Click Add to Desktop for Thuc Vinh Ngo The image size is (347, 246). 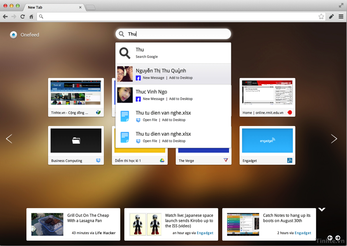pos(181,99)
